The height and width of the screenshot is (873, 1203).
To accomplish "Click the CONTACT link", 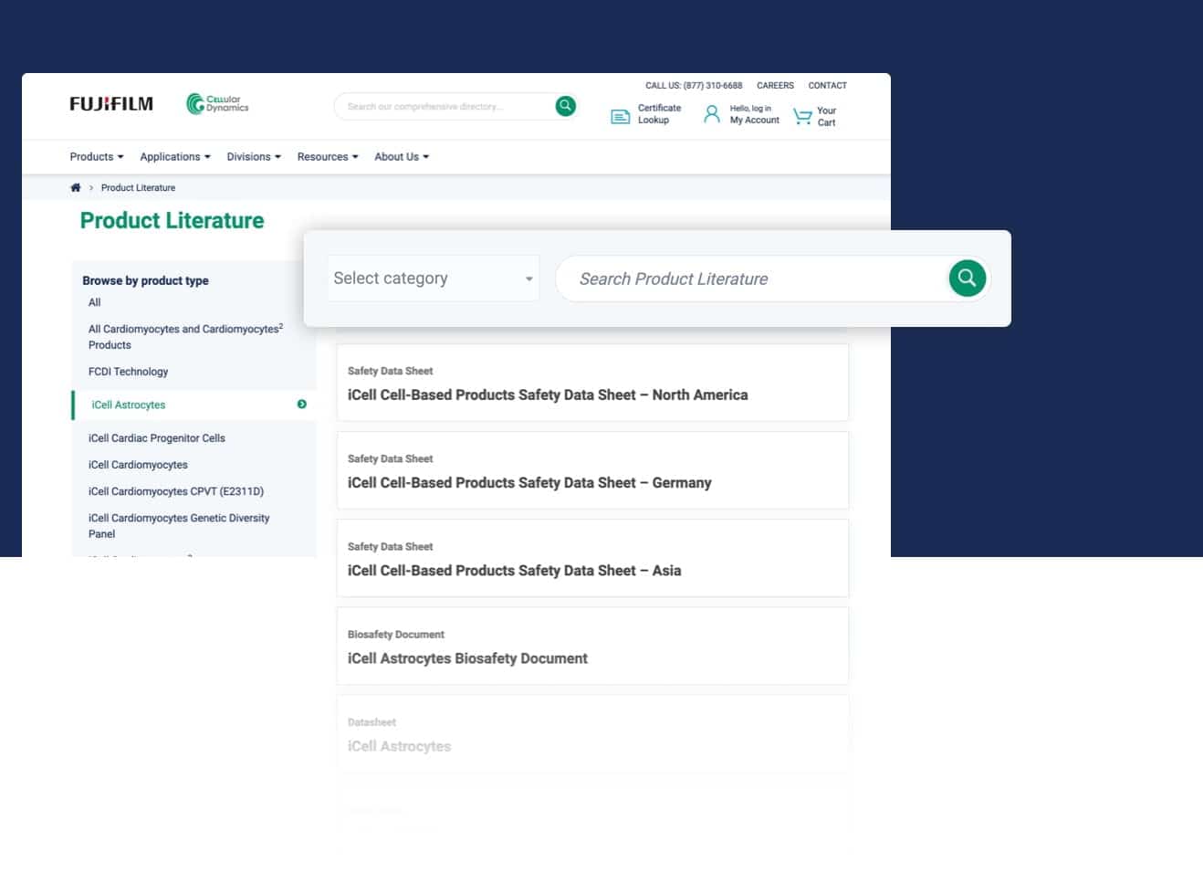I will coord(828,86).
